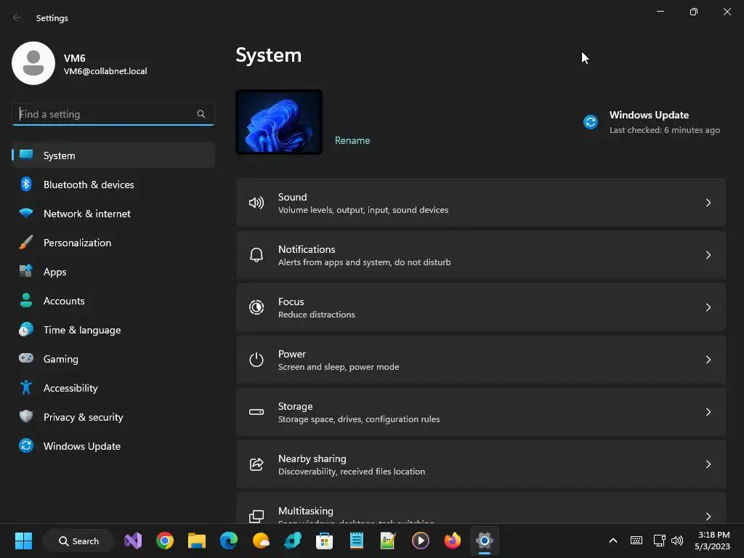This screenshot has width=744, height=558.
Task: Open Focus settings row
Action: pos(481,307)
